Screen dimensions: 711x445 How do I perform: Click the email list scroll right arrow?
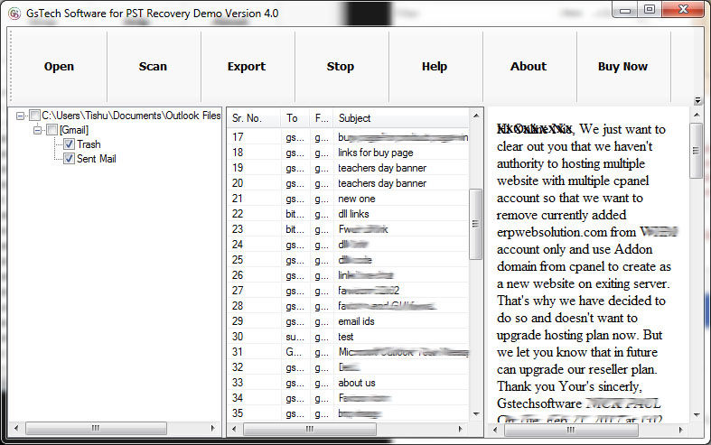coord(460,429)
